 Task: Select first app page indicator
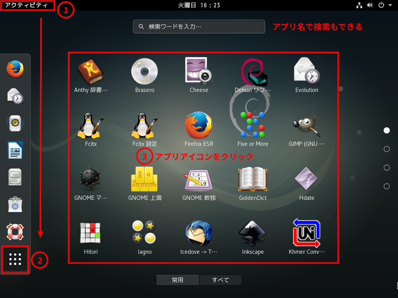click(387, 130)
